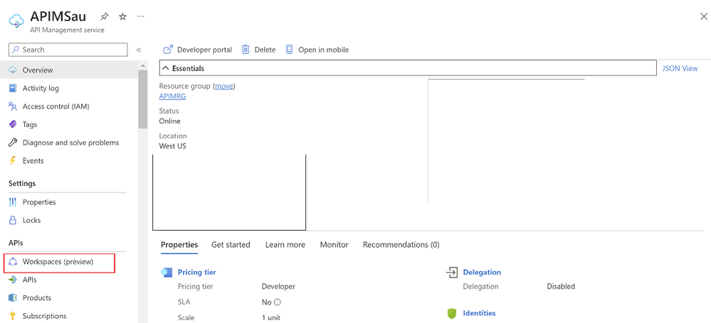
Task: Select the '1 unit' scale value
Action: [x=271, y=317]
